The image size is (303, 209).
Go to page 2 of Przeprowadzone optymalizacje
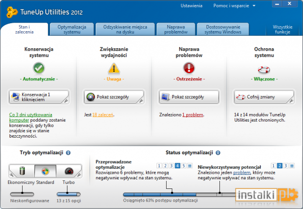(165, 166)
